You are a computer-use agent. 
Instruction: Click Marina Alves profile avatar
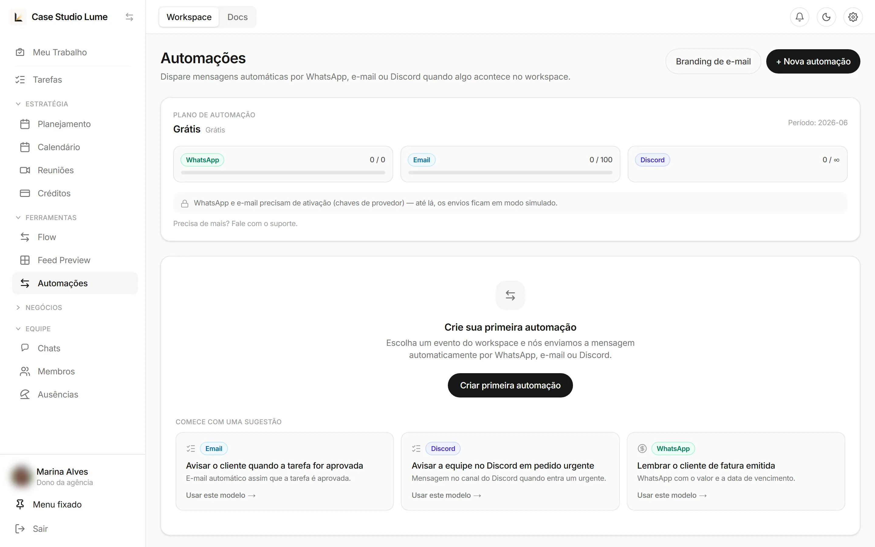click(x=21, y=477)
